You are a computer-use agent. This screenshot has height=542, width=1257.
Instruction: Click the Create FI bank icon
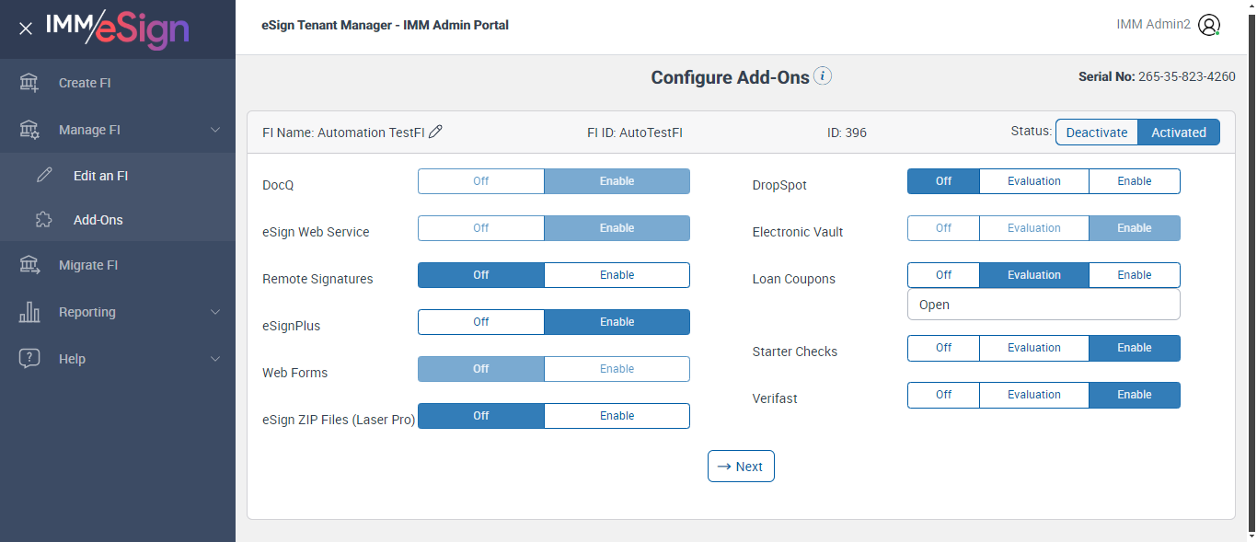click(29, 83)
